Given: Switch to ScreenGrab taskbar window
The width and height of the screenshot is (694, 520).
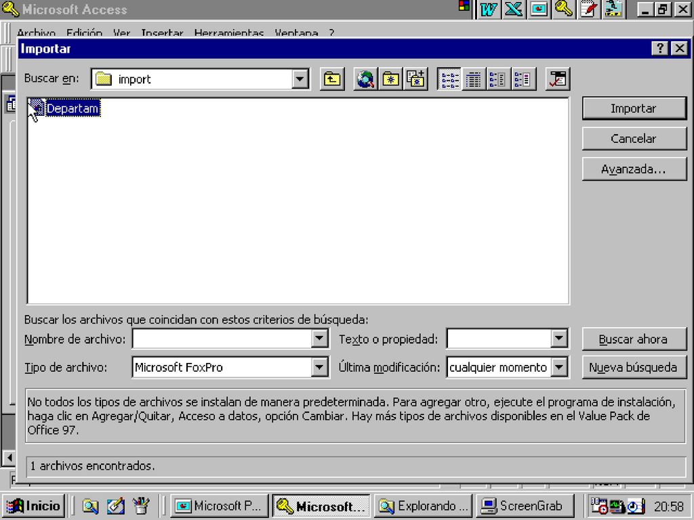Looking at the screenshot, I should pyautogui.click(x=525, y=506).
